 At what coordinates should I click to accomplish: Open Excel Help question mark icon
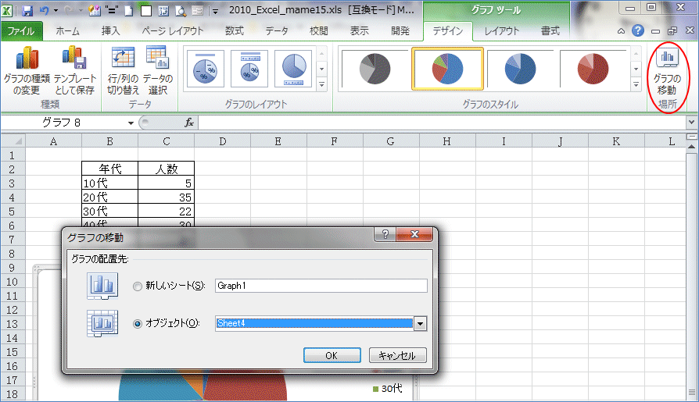638,30
